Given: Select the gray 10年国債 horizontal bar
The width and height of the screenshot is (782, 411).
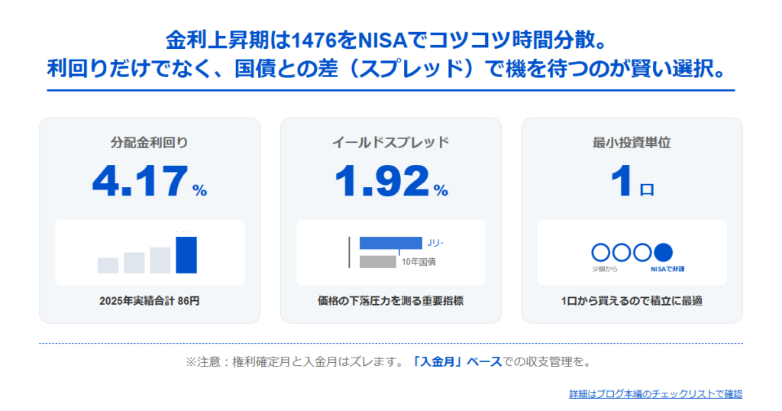Looking at the screenshot, I should point(377,262).
